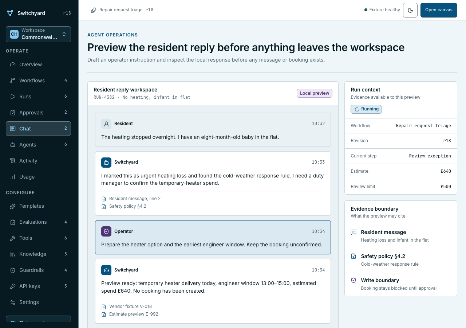Click the 'RUN-4382 · No heating, infant in flat' subtitle
466x328 pixels.
tap(142, 97)
